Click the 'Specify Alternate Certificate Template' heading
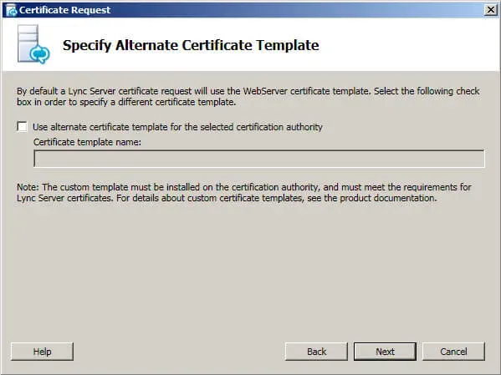501x375 pixels. coord(191,45)
